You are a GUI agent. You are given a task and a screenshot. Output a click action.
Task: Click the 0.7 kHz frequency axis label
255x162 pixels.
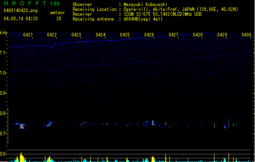pos(3,134)
